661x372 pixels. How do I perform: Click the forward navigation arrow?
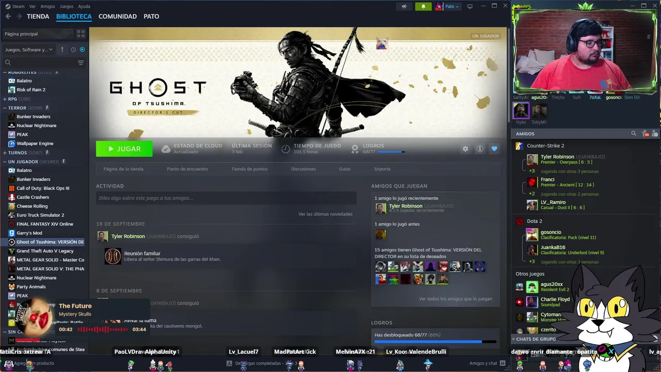coord(19,17)
